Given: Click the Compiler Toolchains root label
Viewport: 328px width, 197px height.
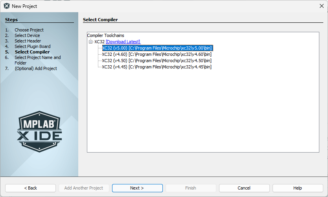Looking at the screenshot, I should pyautogui.click(x=106, y=35).
